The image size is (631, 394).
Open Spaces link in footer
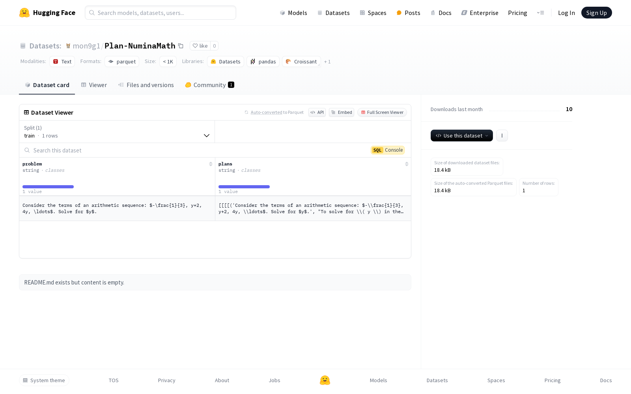pos(496,380)
